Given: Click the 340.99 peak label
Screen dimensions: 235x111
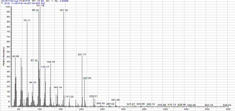Looking at the screenshot, I should 140,104.
